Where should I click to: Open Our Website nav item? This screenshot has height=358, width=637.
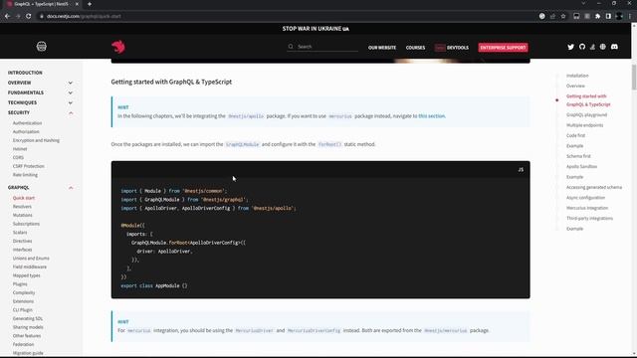coord(382,48)
